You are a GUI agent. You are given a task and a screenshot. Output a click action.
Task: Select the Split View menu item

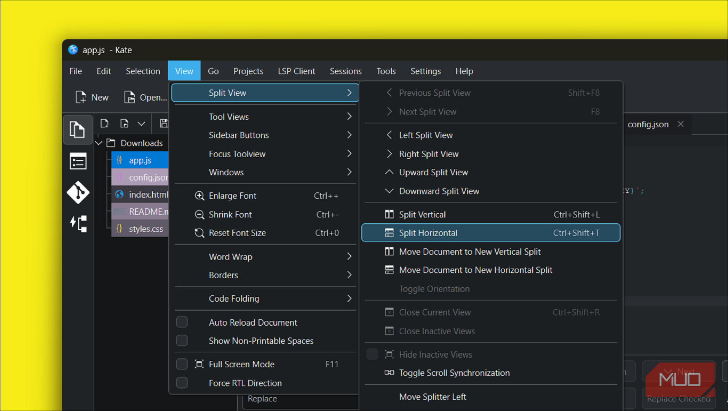pos(265,93)
